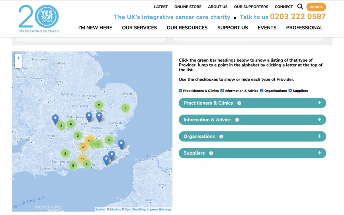Select the cluster marker labeled 9
This screenshot has height=215, width=344.
(98, 144)
